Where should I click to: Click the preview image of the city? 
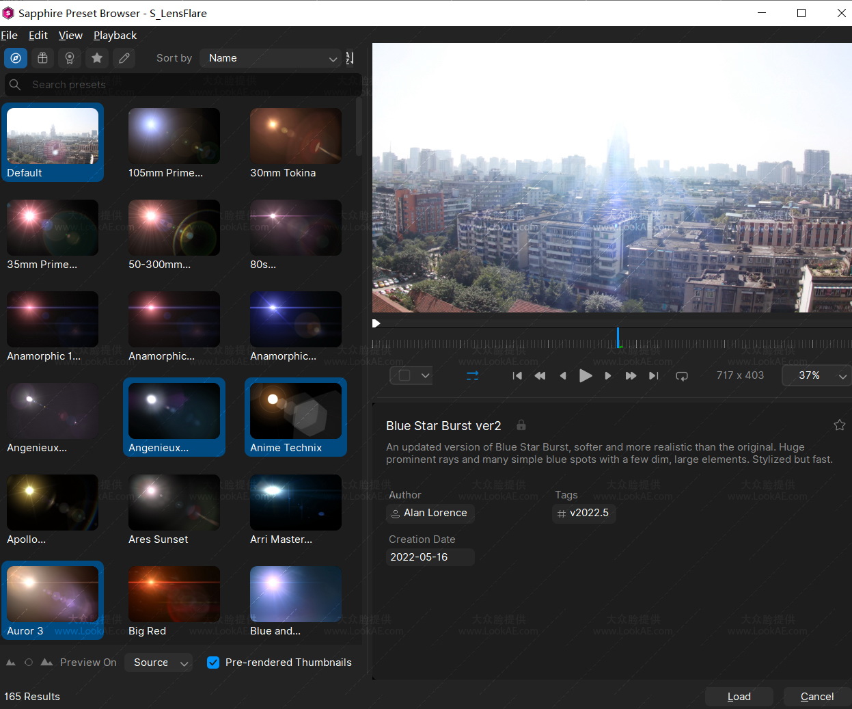[x=612, y=178]
